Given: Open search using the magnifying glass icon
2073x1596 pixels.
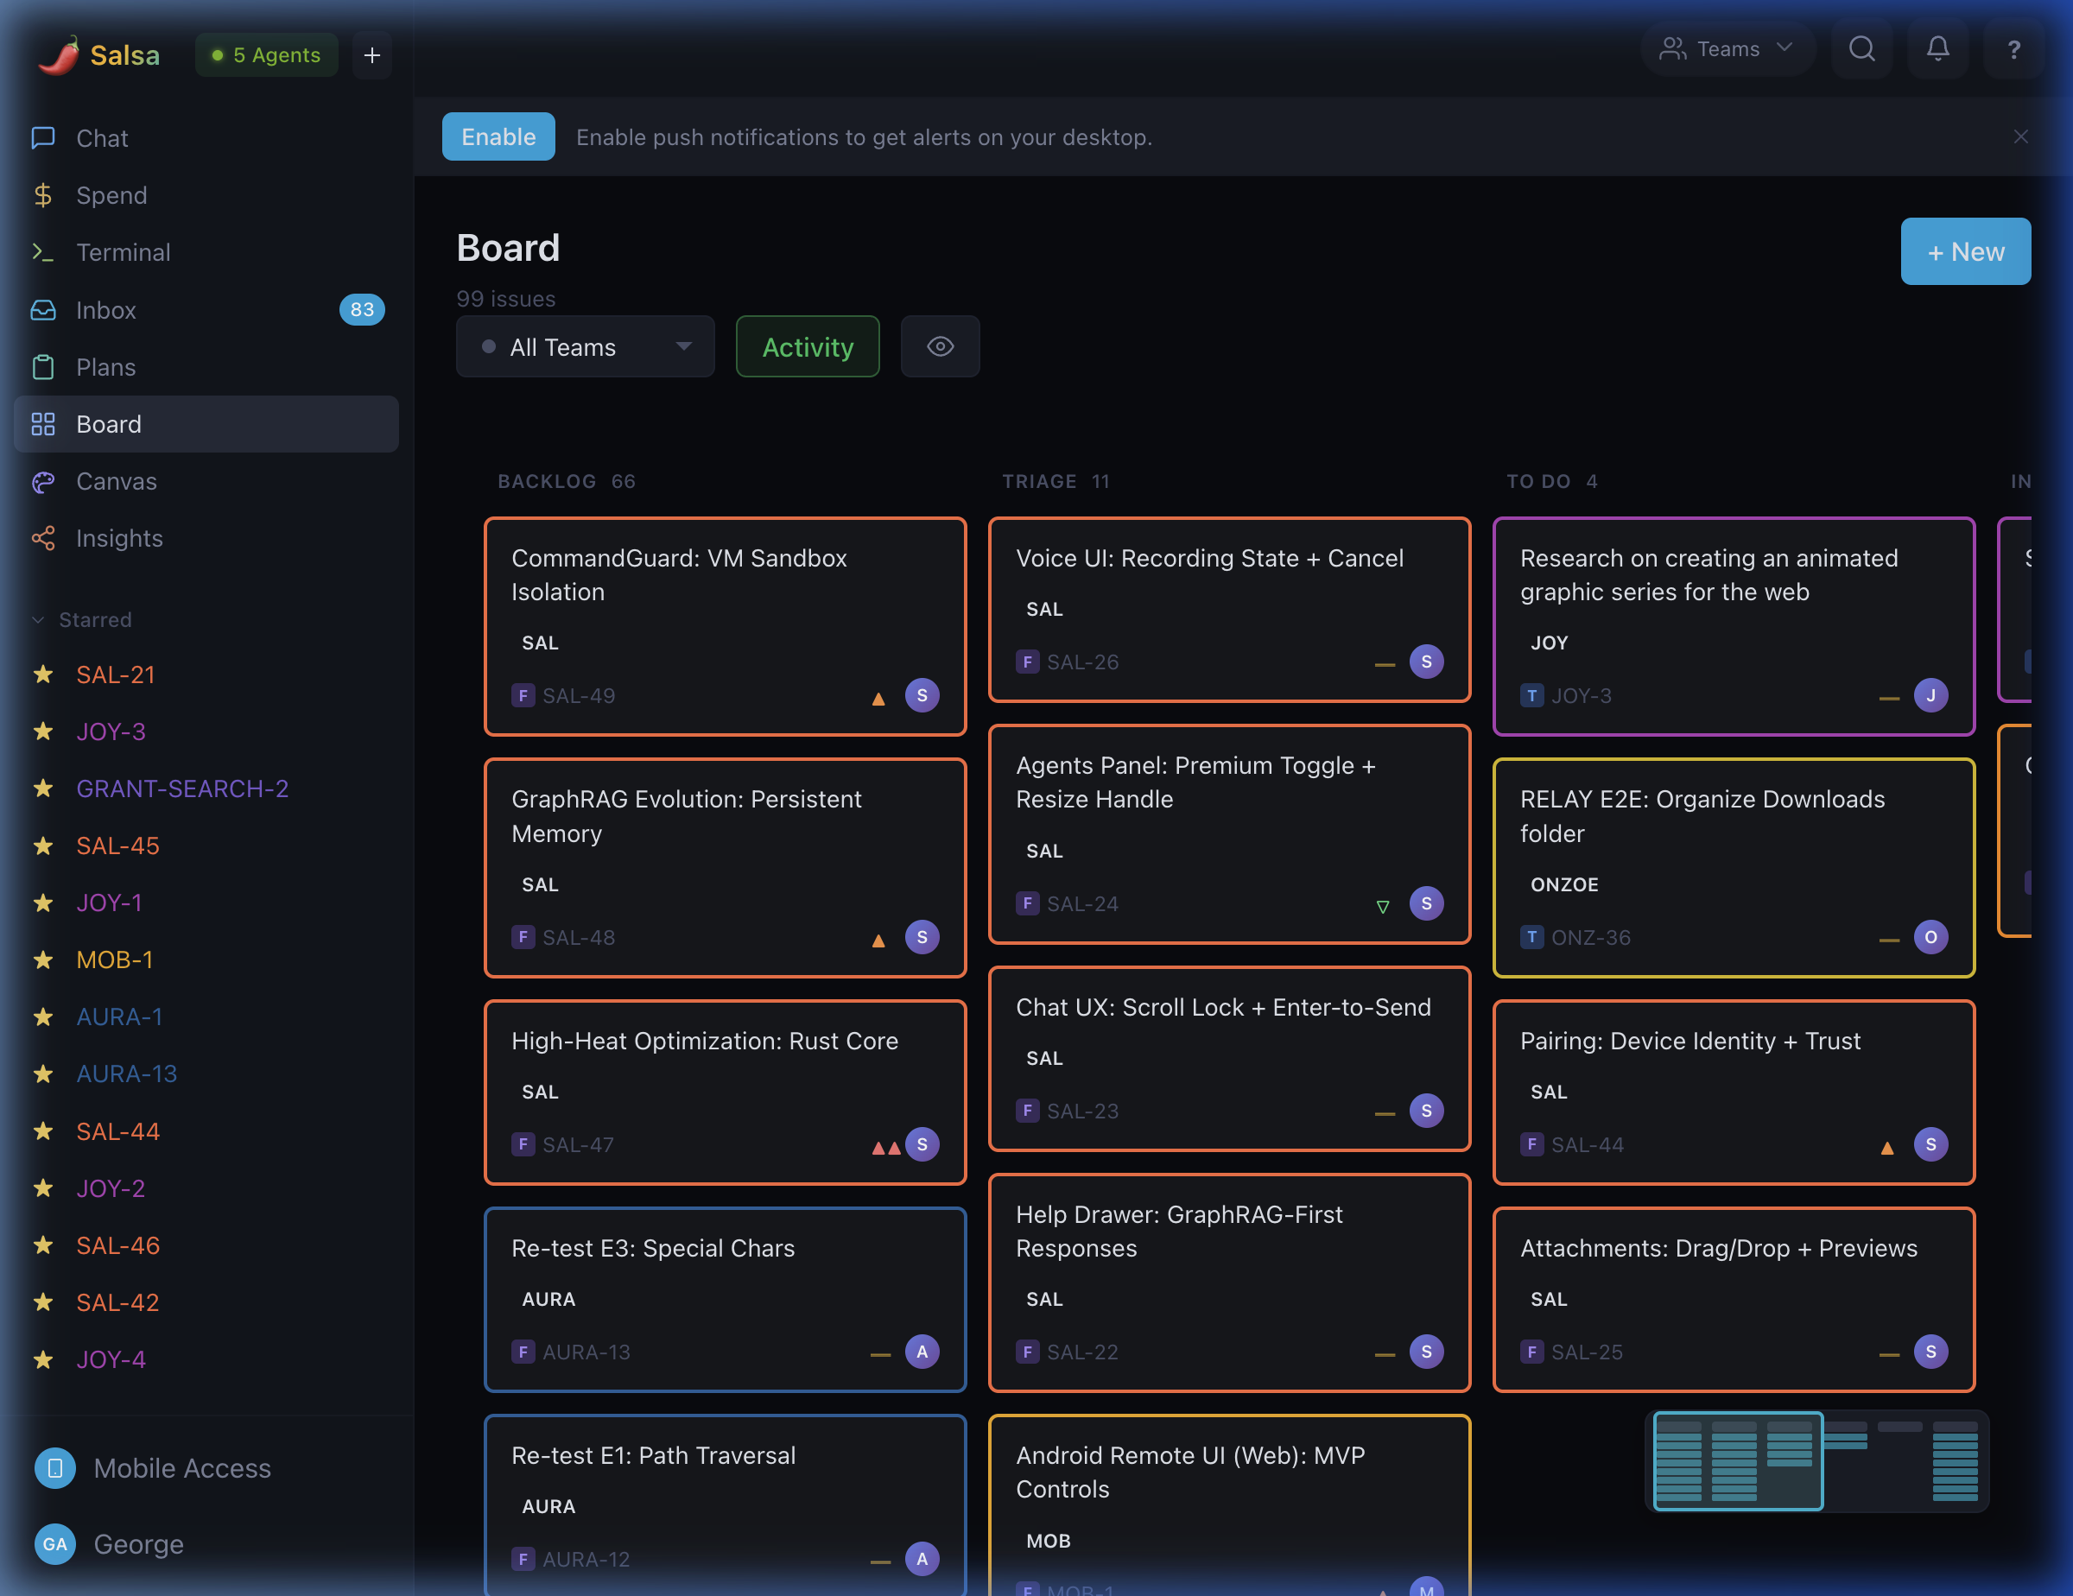Looking at the screenshot, I should tap(1862, 48).
